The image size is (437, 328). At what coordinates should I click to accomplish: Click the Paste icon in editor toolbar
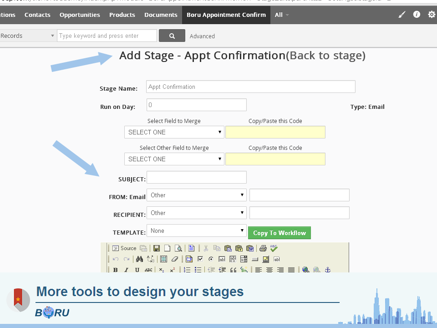point(228,248)
